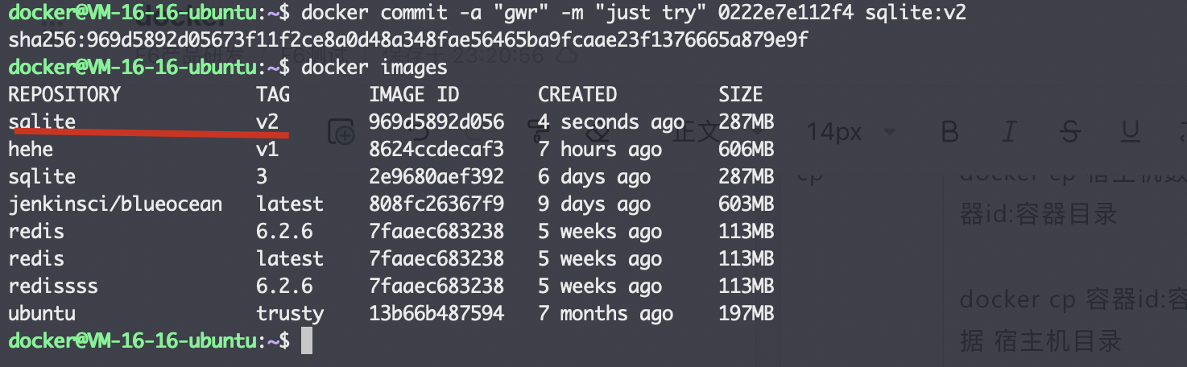The height and width of the screenshot is (367, 1187).
Task: Click the 8624ccdecaf3 image ID
Action: pos(436,150)
